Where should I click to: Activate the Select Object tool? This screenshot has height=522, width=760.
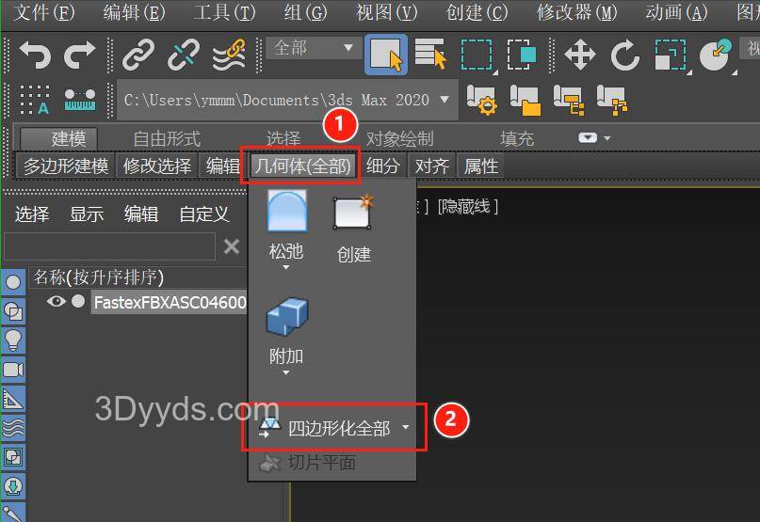coord(386,55)
